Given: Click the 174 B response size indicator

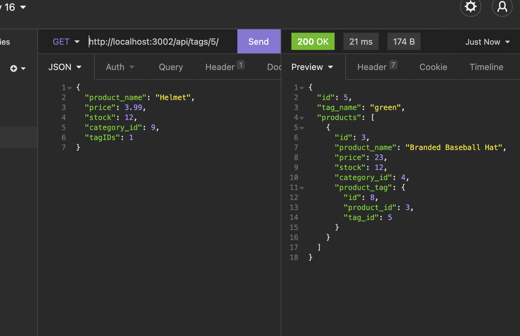Looking at the screenshot, I should [x=404, y=41].
